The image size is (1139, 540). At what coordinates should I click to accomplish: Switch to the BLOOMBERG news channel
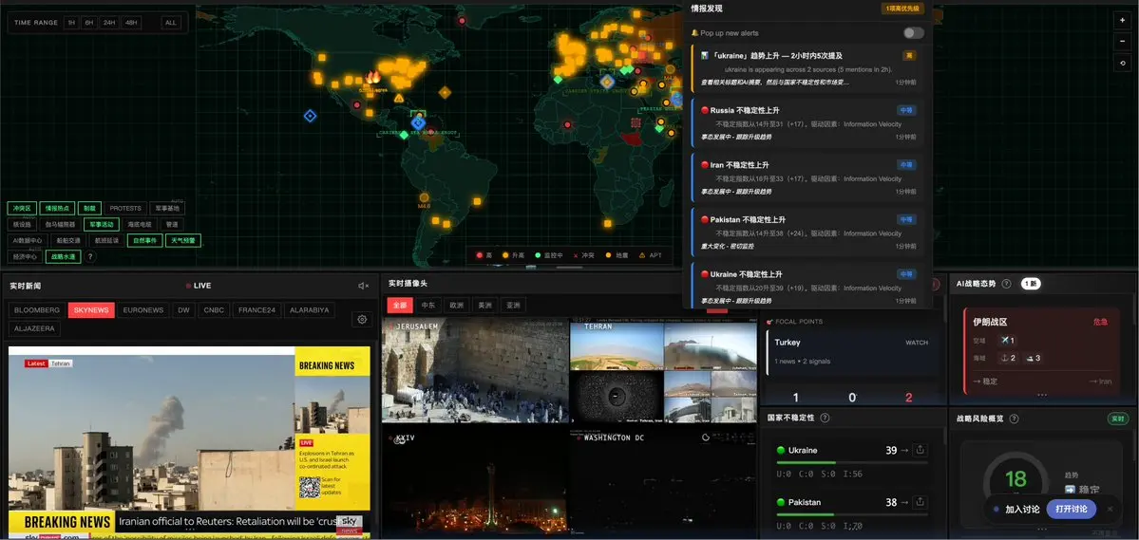click(x=37, y=310)
